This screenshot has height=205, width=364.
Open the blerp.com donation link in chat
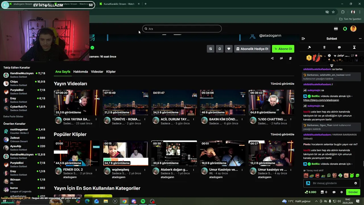(x=321, y=100)
